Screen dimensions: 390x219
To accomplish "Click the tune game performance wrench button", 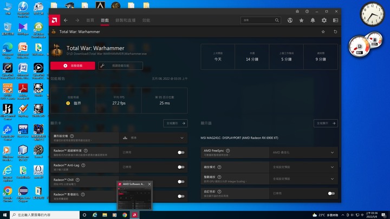I will point(120,66).
